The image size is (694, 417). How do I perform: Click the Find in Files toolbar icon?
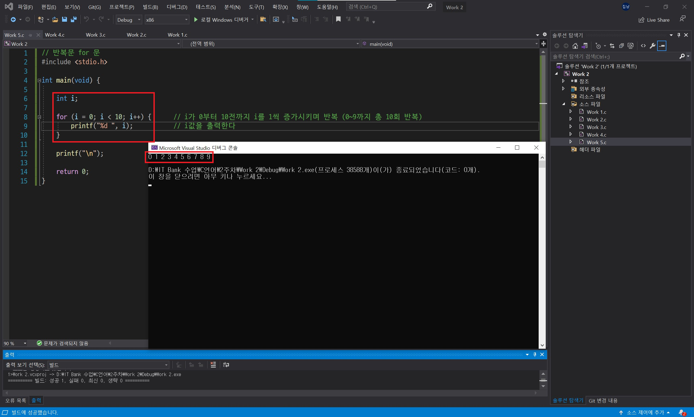pos(263,20)
